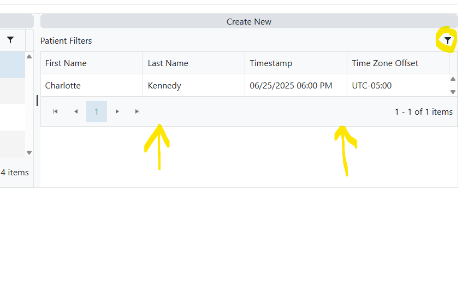Select page 1 in the pager
Image resolution: width=474 pixels, height=284 pixels.
[97, 111]
